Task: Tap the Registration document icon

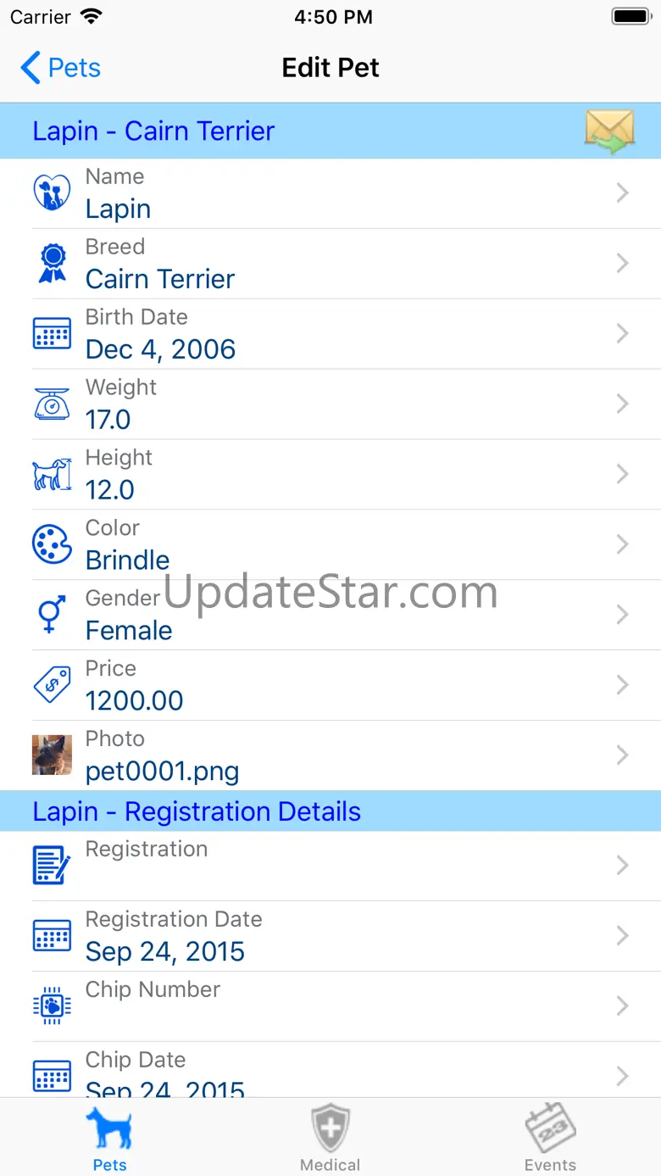Action: 52,865
